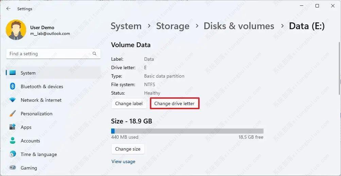Return to Disks & volumes breadcrumb
Screen dimensions: 341x176
(239, 26)
